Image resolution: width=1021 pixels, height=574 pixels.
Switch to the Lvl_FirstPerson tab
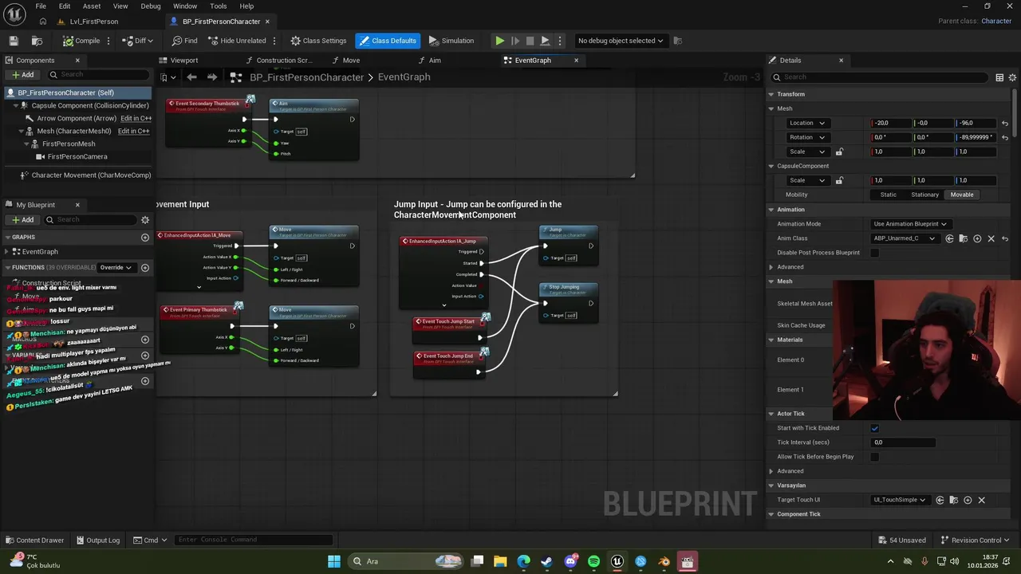[x=88, y=22]
